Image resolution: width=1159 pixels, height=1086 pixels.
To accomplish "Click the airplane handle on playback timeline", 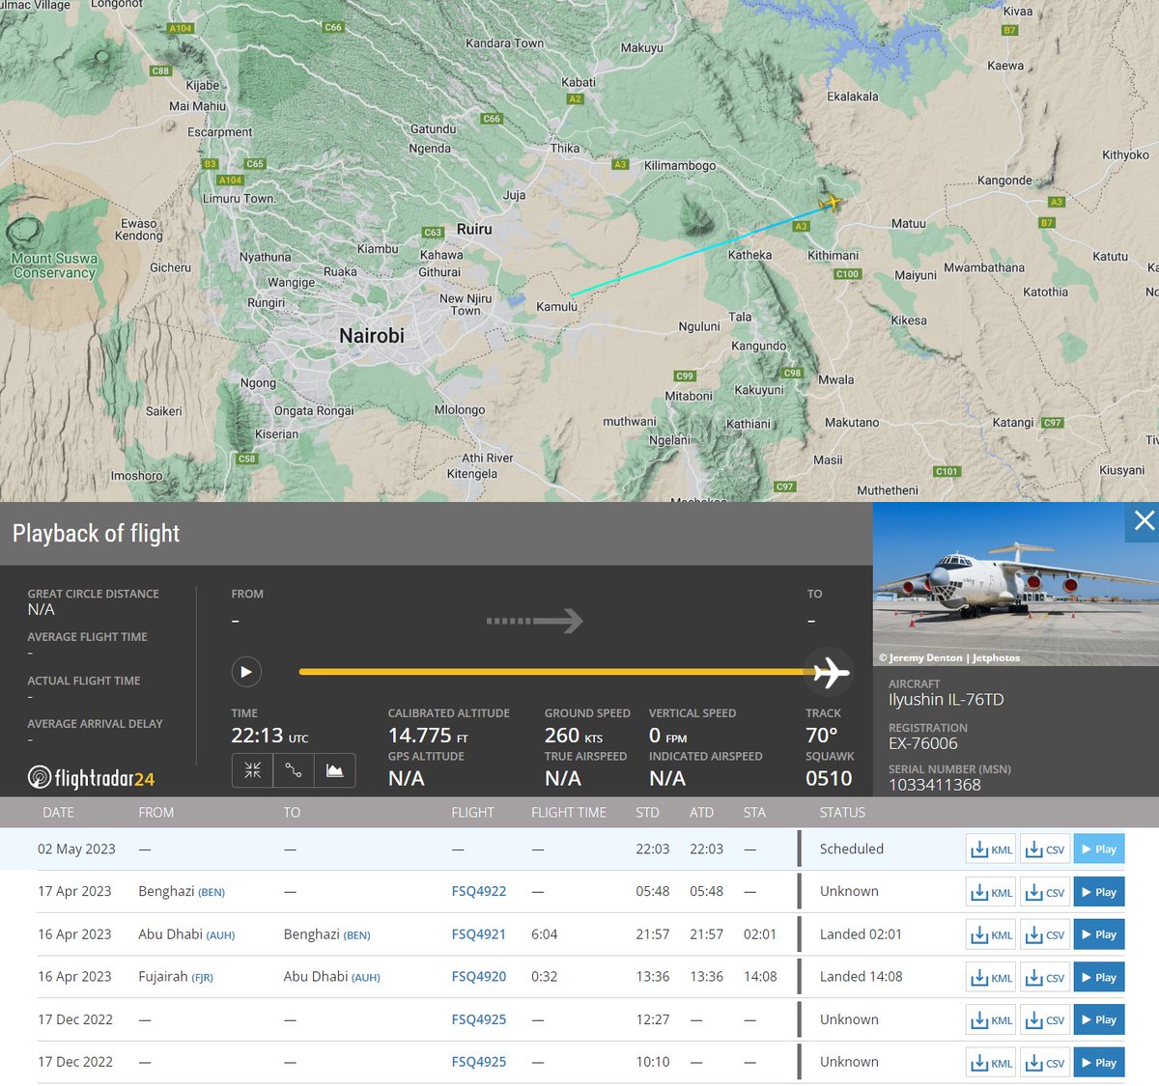I will [830, 672].
